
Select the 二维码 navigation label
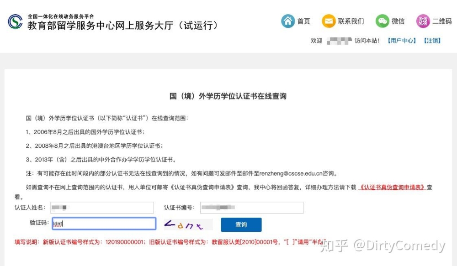[442, 21]
